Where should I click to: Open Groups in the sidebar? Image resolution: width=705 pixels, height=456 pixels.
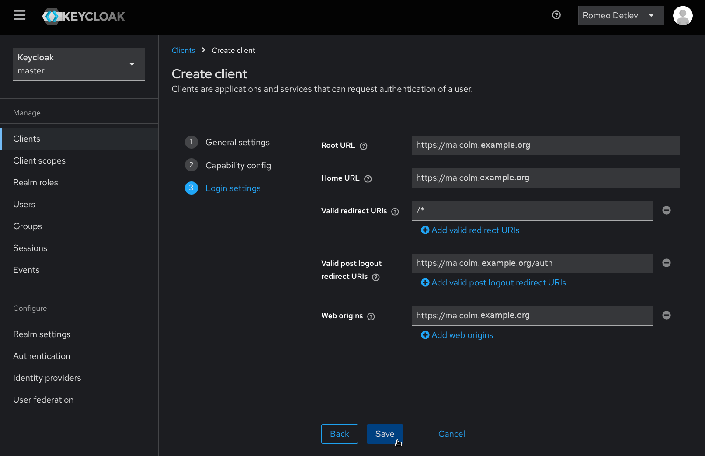click(79, 226)
